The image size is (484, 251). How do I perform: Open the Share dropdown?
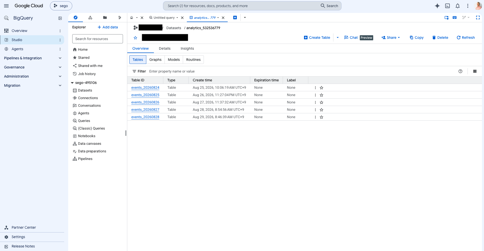391,38
